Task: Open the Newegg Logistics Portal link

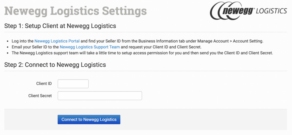Action: [57, 41]
